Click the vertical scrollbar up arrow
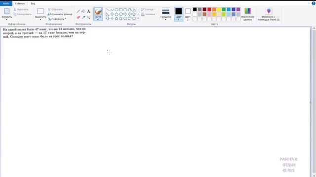This screenshot has height=177, width=316. coord(314,29)
